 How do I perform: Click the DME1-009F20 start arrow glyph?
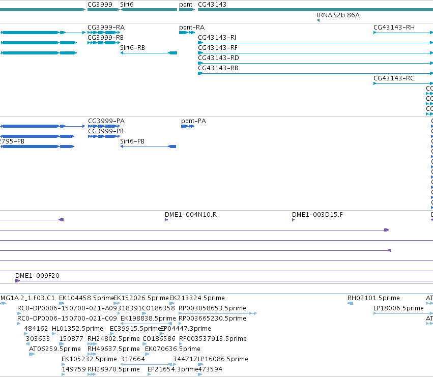[17, 281]
